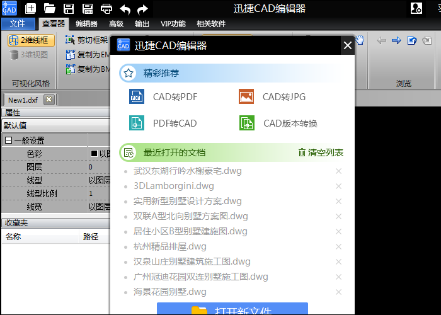Screen dimensions: 441x315
Task: Go to previous view with left arrow
Action: click(x=381, y=40)
